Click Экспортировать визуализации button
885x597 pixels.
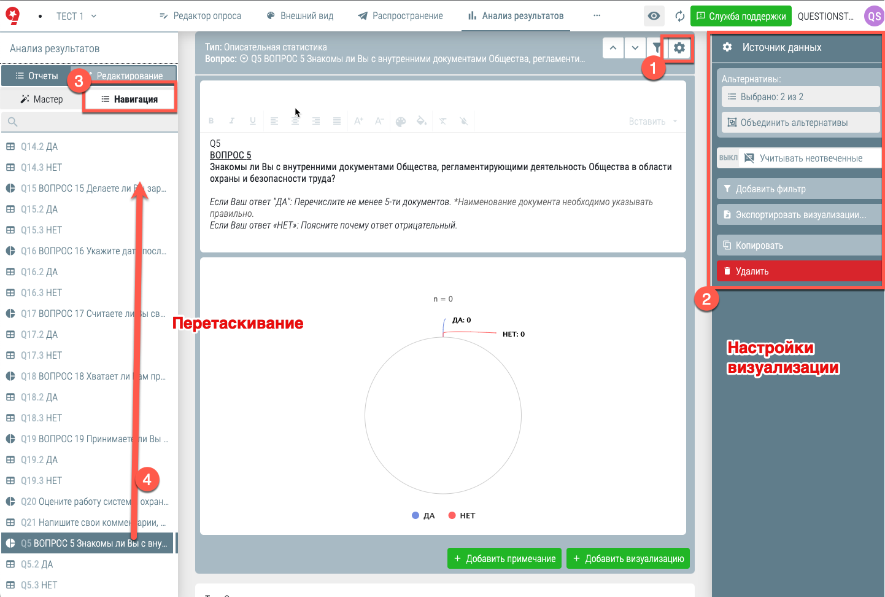[799, 214]
